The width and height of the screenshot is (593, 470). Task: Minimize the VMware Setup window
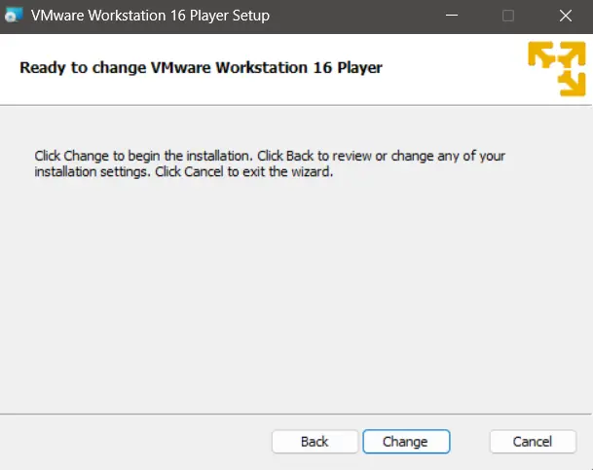[450, 16]
